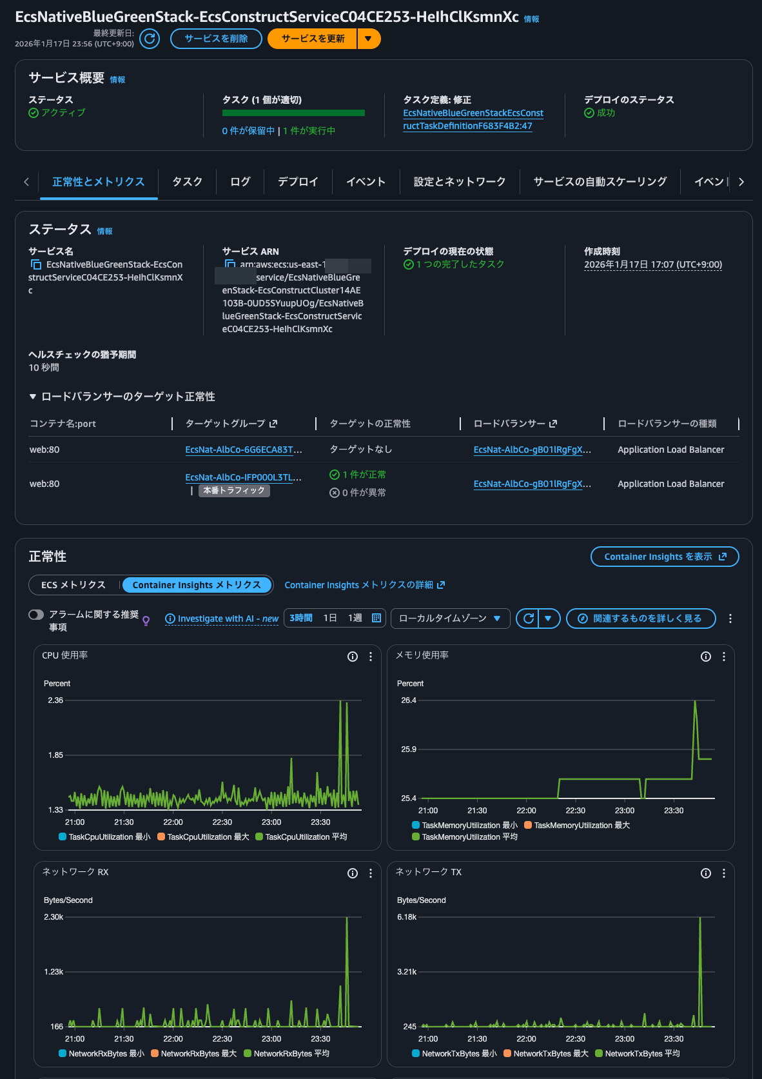Click the サービスを削除 button
The height and width of the screenshot is (1079, 762).
coord(216,39)
